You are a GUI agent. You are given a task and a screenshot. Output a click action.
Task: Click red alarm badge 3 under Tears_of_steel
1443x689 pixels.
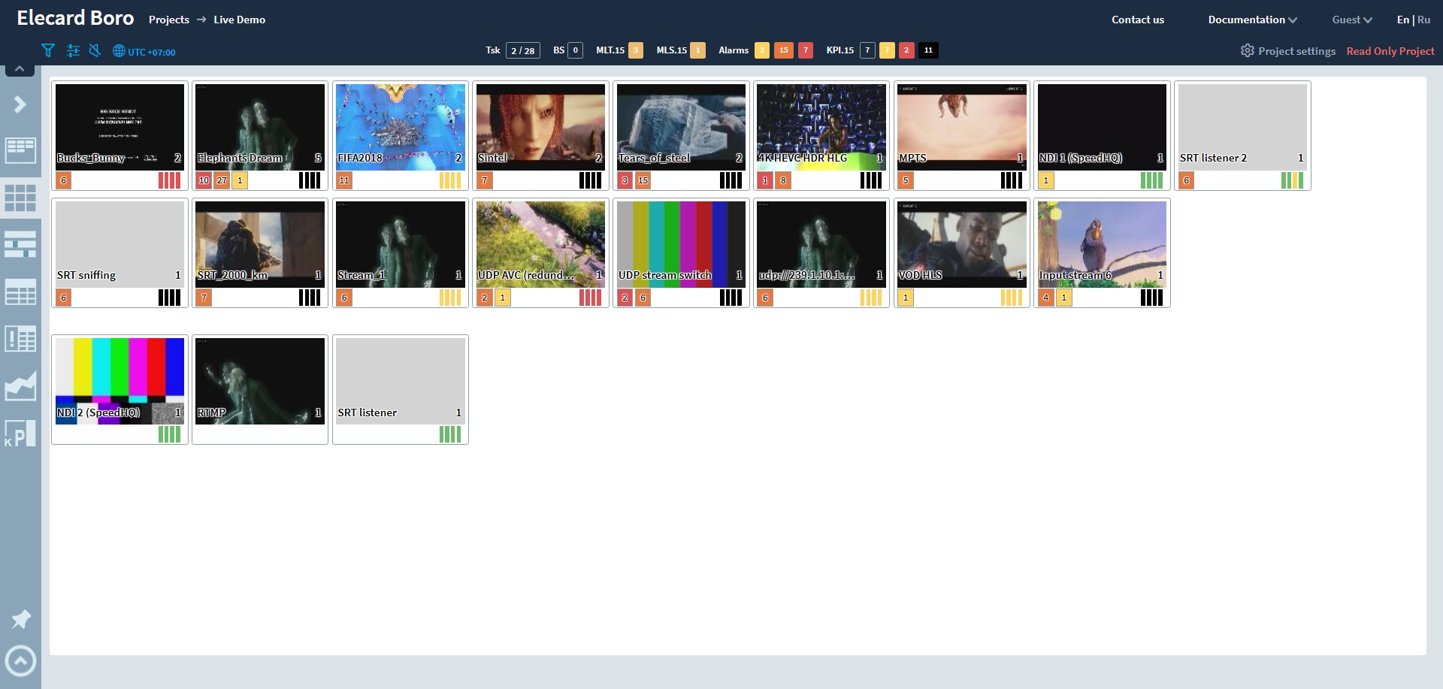click(x=625, y=180)
